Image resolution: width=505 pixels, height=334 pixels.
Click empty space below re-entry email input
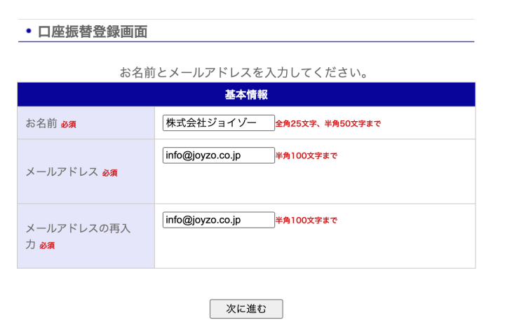[x=314, y=249]
